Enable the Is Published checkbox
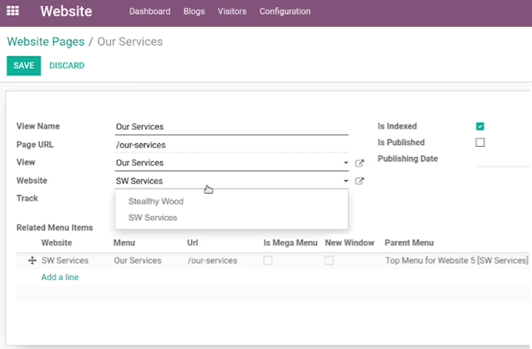 click(x=480, y=143)
